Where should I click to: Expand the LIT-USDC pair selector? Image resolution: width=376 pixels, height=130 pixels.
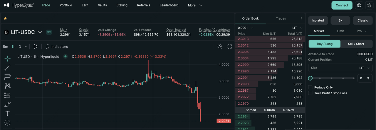pos(40,32)
